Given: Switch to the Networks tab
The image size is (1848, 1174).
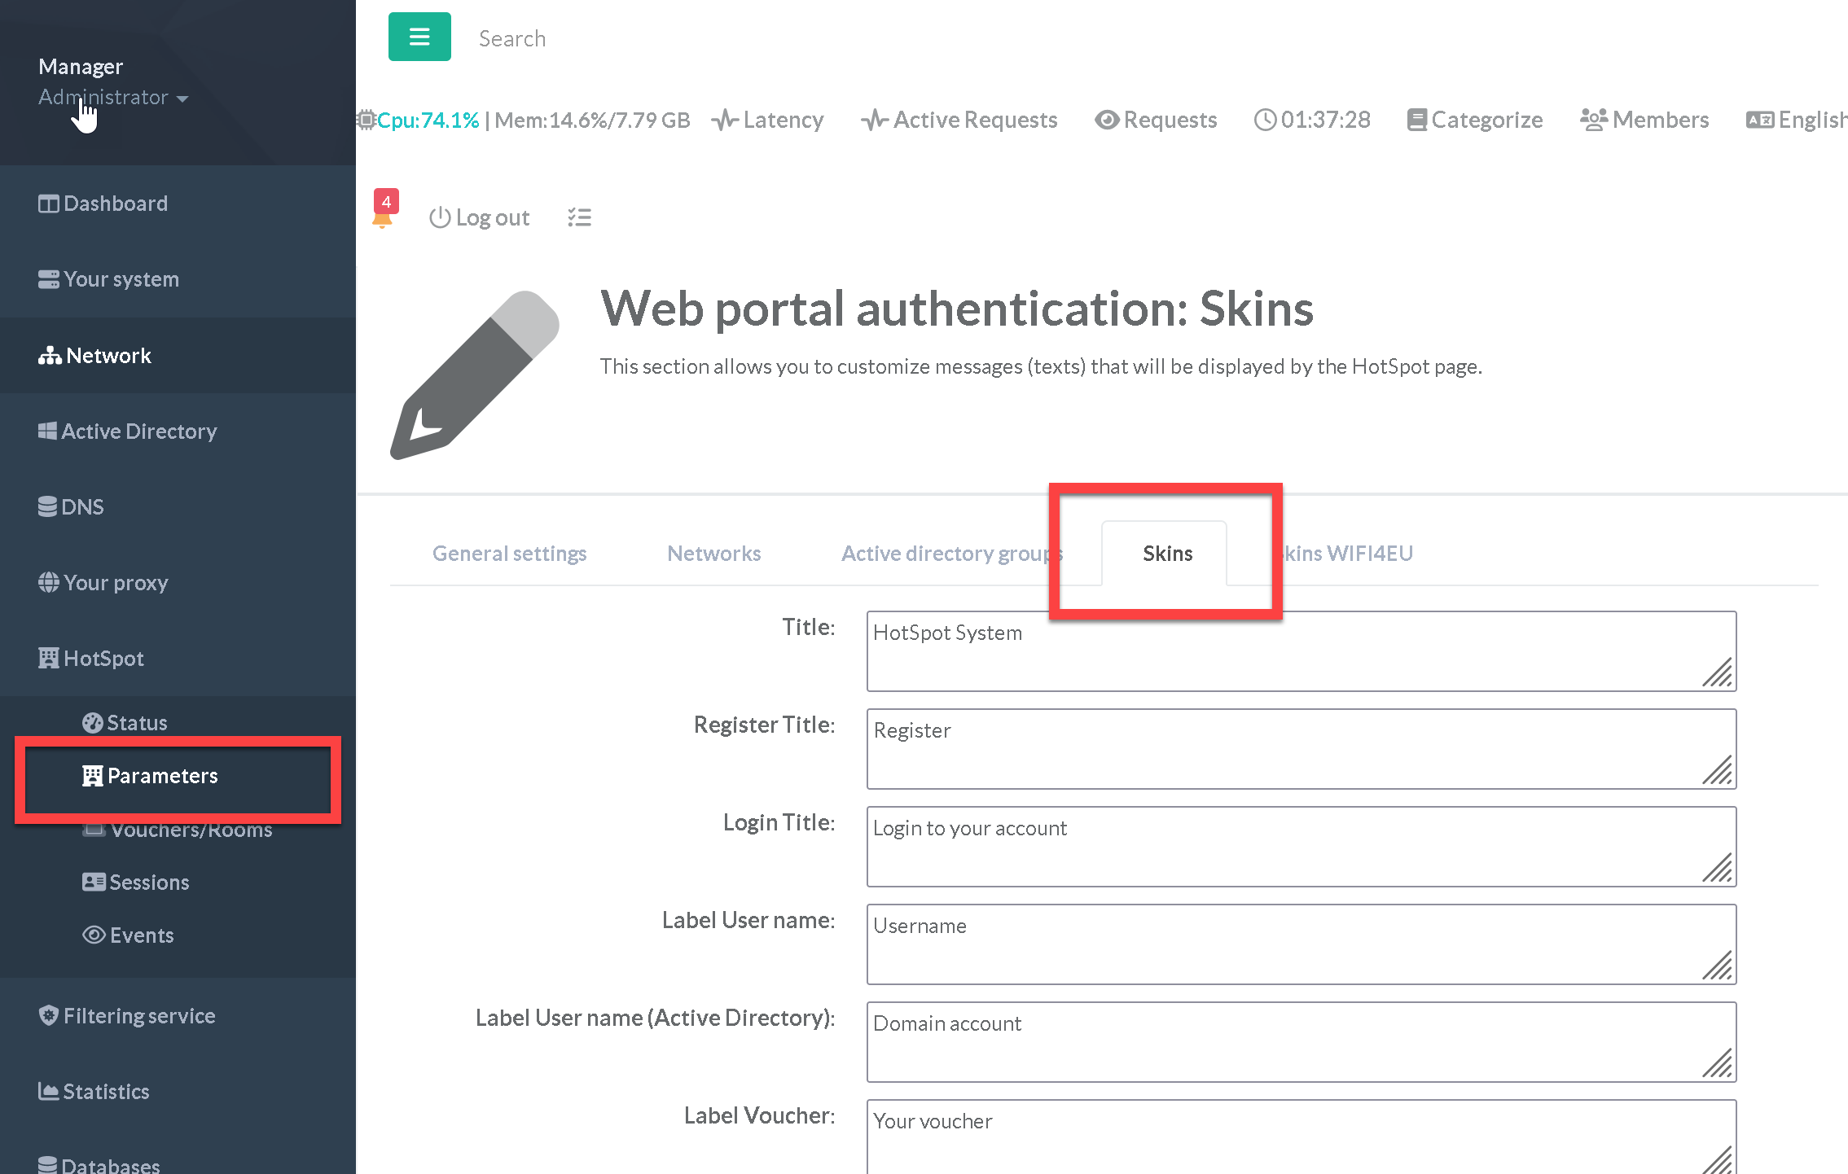Looking at the screenshot, I should point(713,554).
